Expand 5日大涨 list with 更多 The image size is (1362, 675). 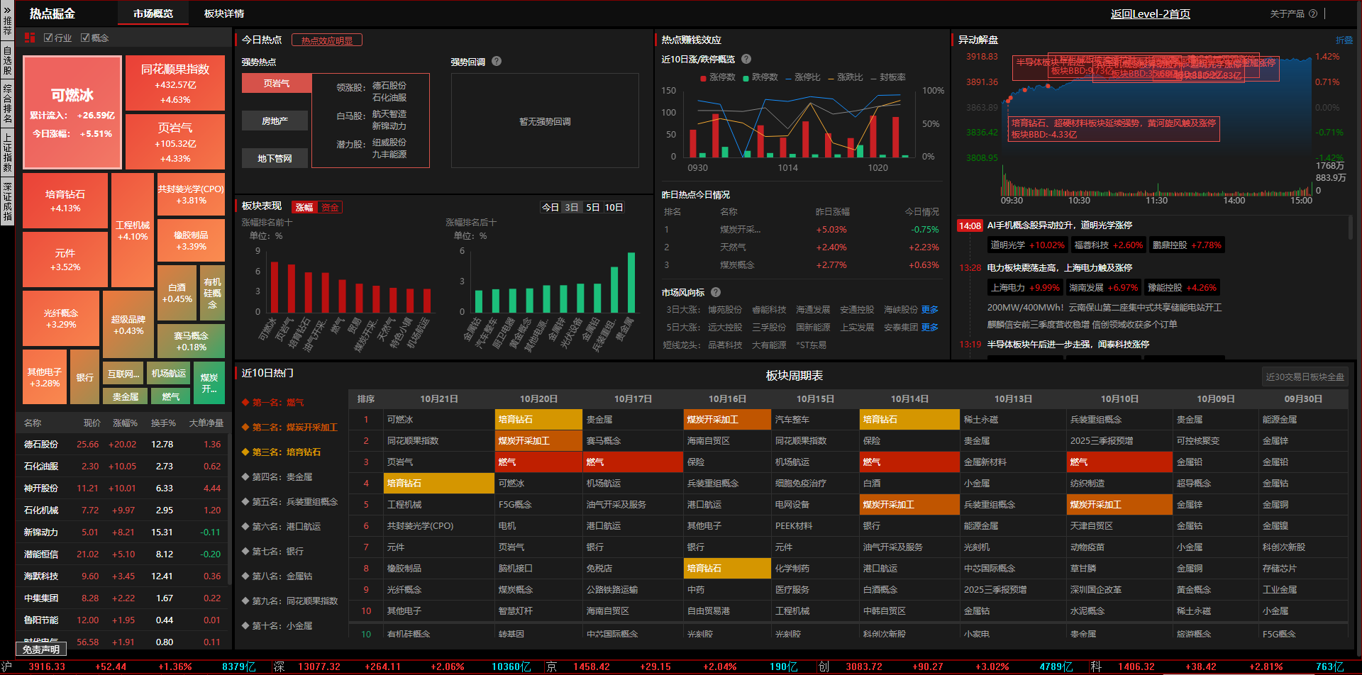click(929, 328)
